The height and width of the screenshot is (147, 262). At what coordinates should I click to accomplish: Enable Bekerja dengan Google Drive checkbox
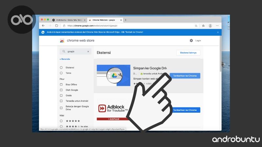pos(61,108)
